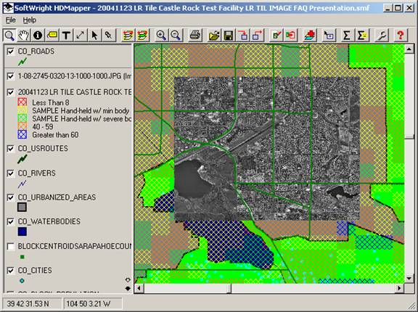Viewport: 418px width, 312px height.
Task: Click the zoom out minus icon
Action: [x=176, y=36]
